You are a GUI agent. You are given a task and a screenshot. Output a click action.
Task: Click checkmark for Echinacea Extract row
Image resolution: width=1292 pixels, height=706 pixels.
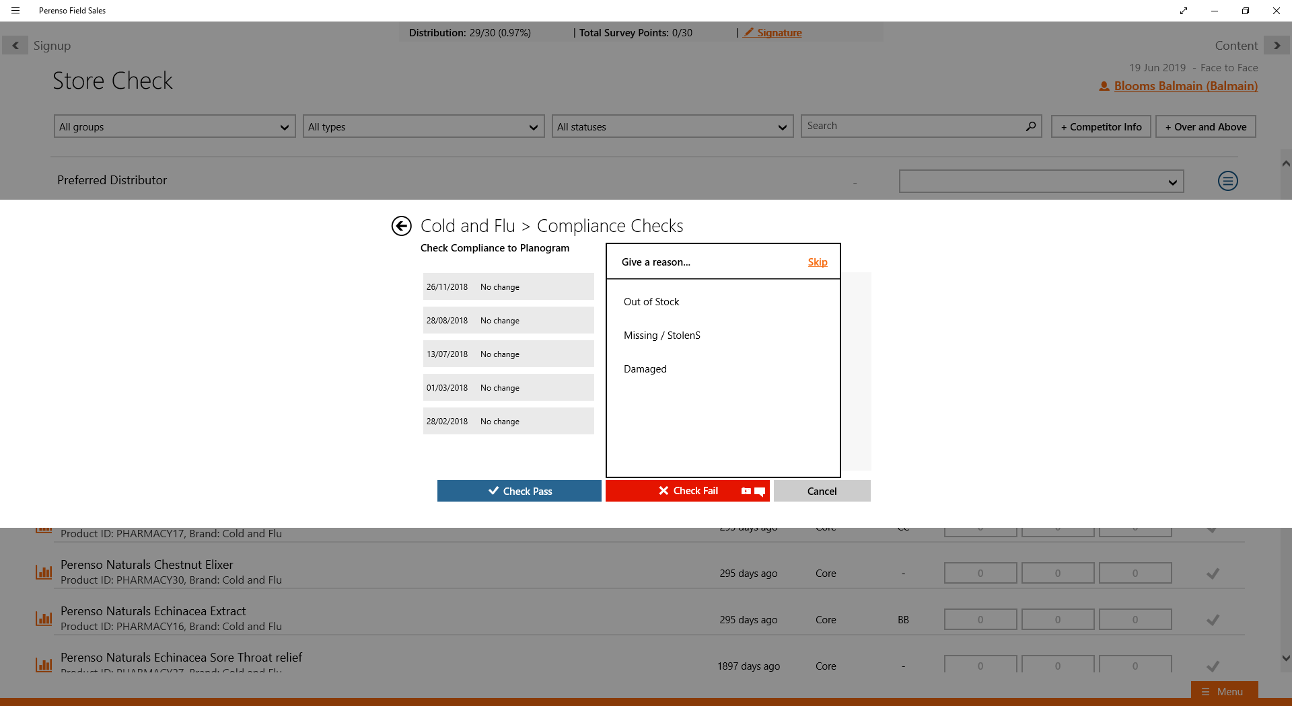pyautogui.click(x=1213, y=620)
